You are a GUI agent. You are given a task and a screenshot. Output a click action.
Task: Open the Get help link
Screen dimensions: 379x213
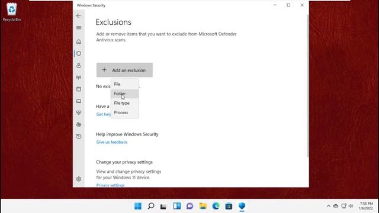[104, 114]
